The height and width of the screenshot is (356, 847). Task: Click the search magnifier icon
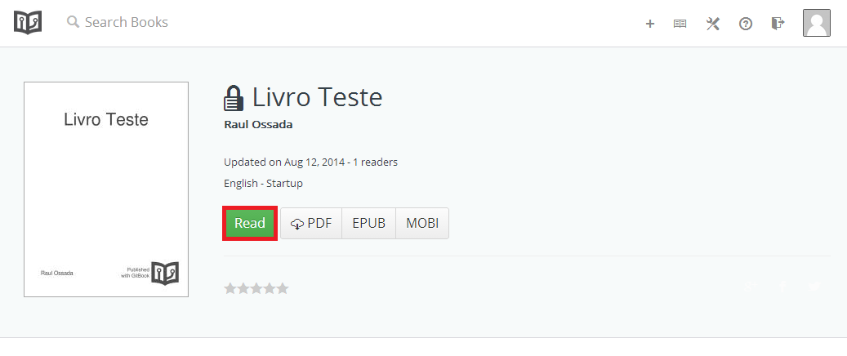[74, 22]
